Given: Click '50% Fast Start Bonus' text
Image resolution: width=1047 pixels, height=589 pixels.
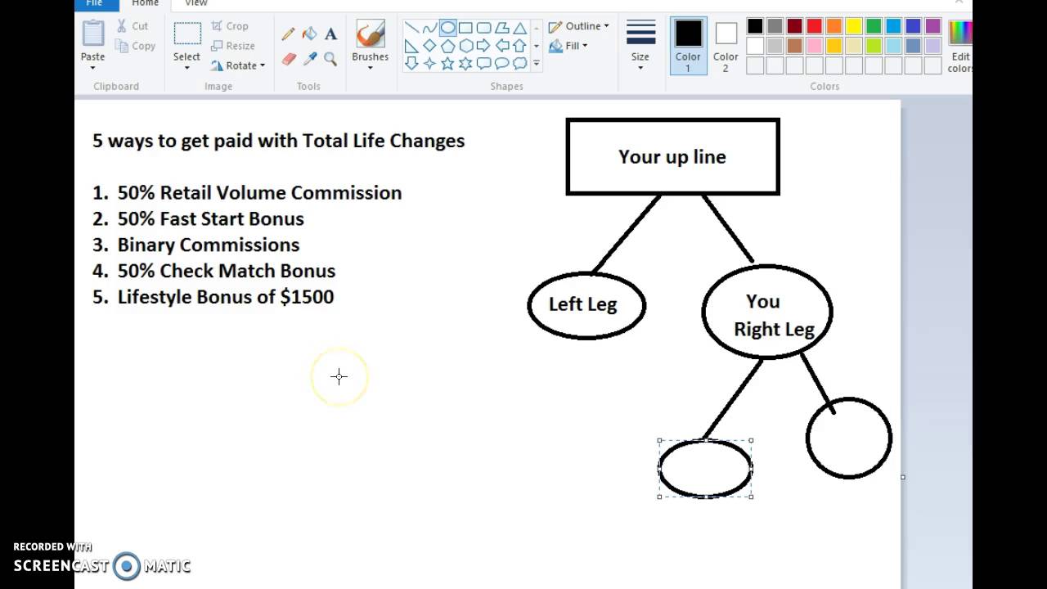Looking at the screenshot, I should click(x=211, y=218).
